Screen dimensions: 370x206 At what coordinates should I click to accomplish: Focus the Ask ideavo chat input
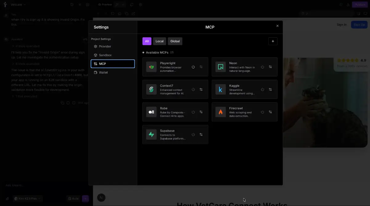(x=46, y=185)
